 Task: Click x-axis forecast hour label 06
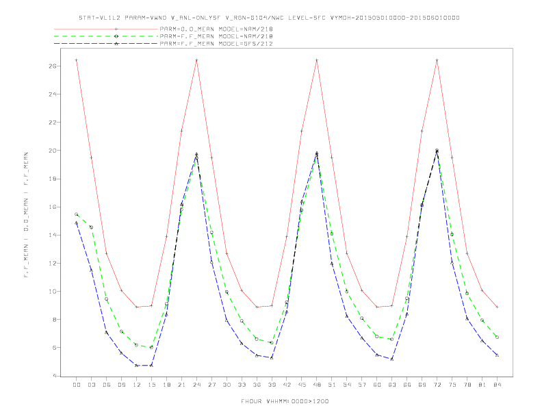point(107,385)
